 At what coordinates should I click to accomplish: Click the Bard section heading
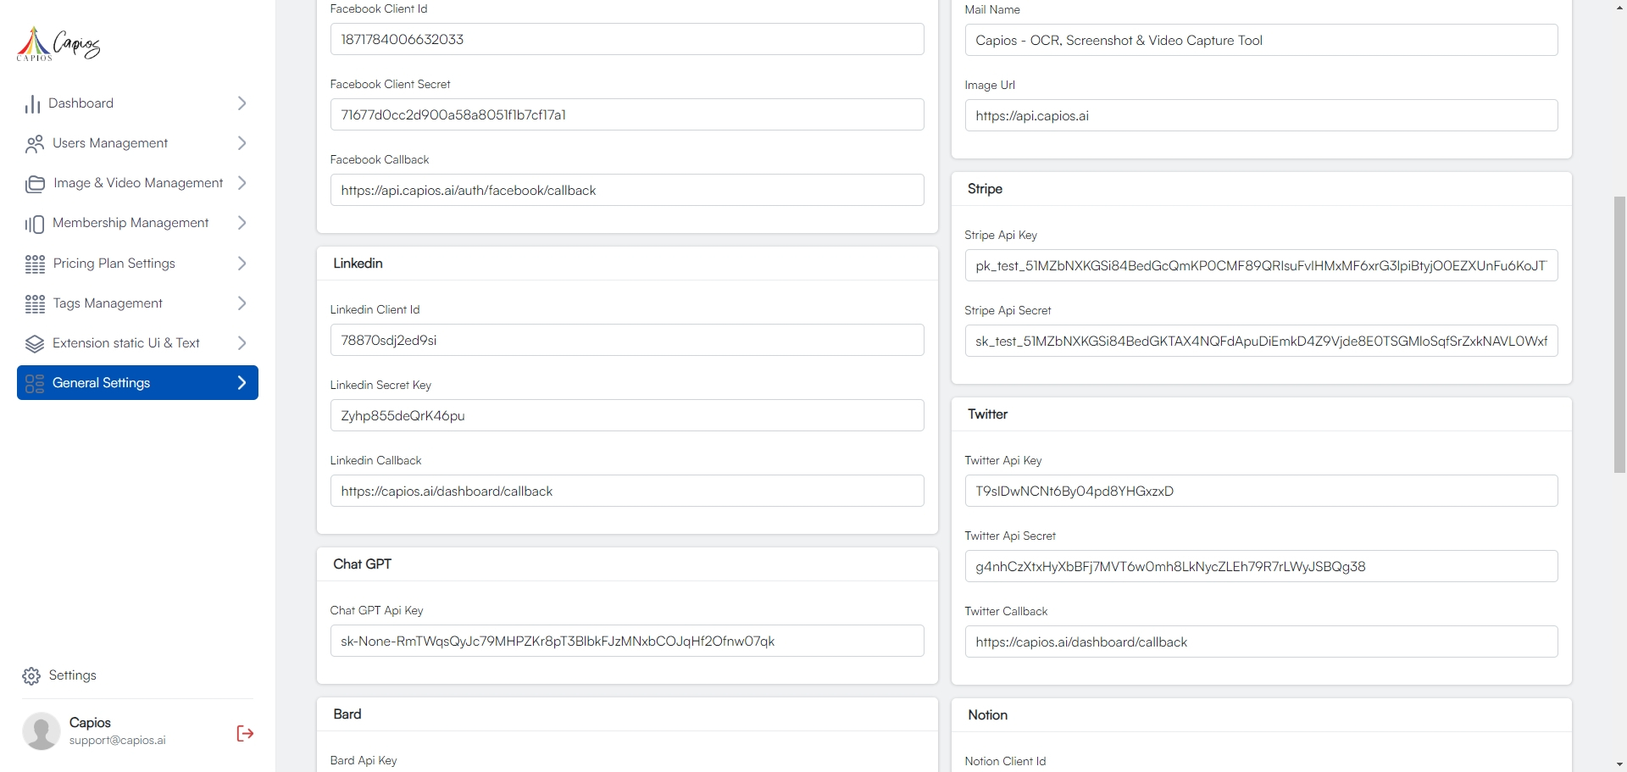347,714
